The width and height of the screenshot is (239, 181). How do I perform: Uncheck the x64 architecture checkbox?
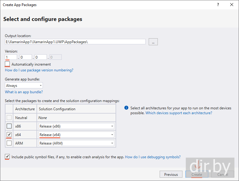click(9, 135)
